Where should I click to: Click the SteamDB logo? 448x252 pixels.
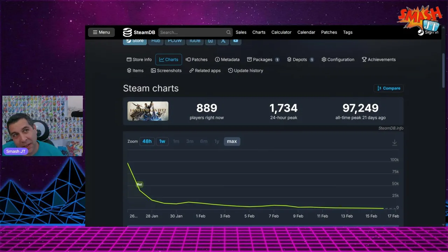click(139, 32)
